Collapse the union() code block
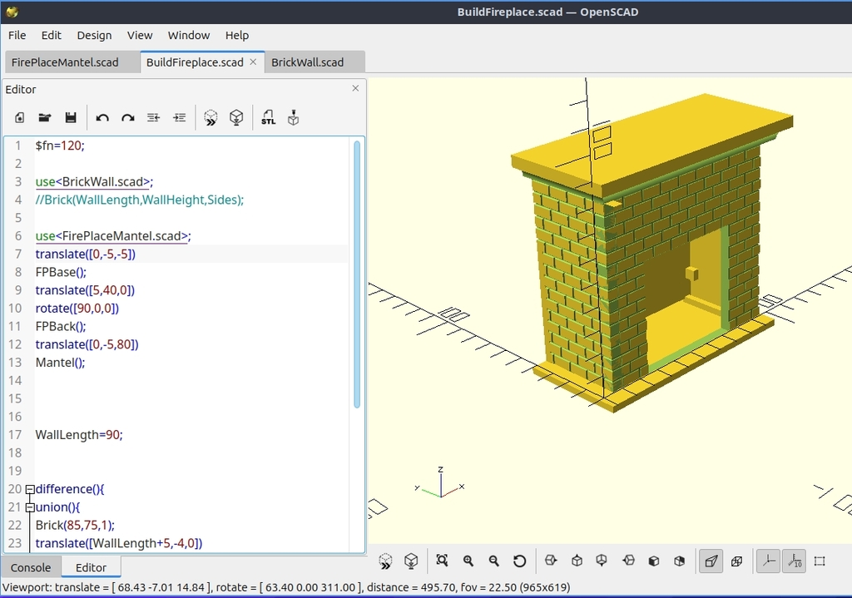 [x=31, y=507]
